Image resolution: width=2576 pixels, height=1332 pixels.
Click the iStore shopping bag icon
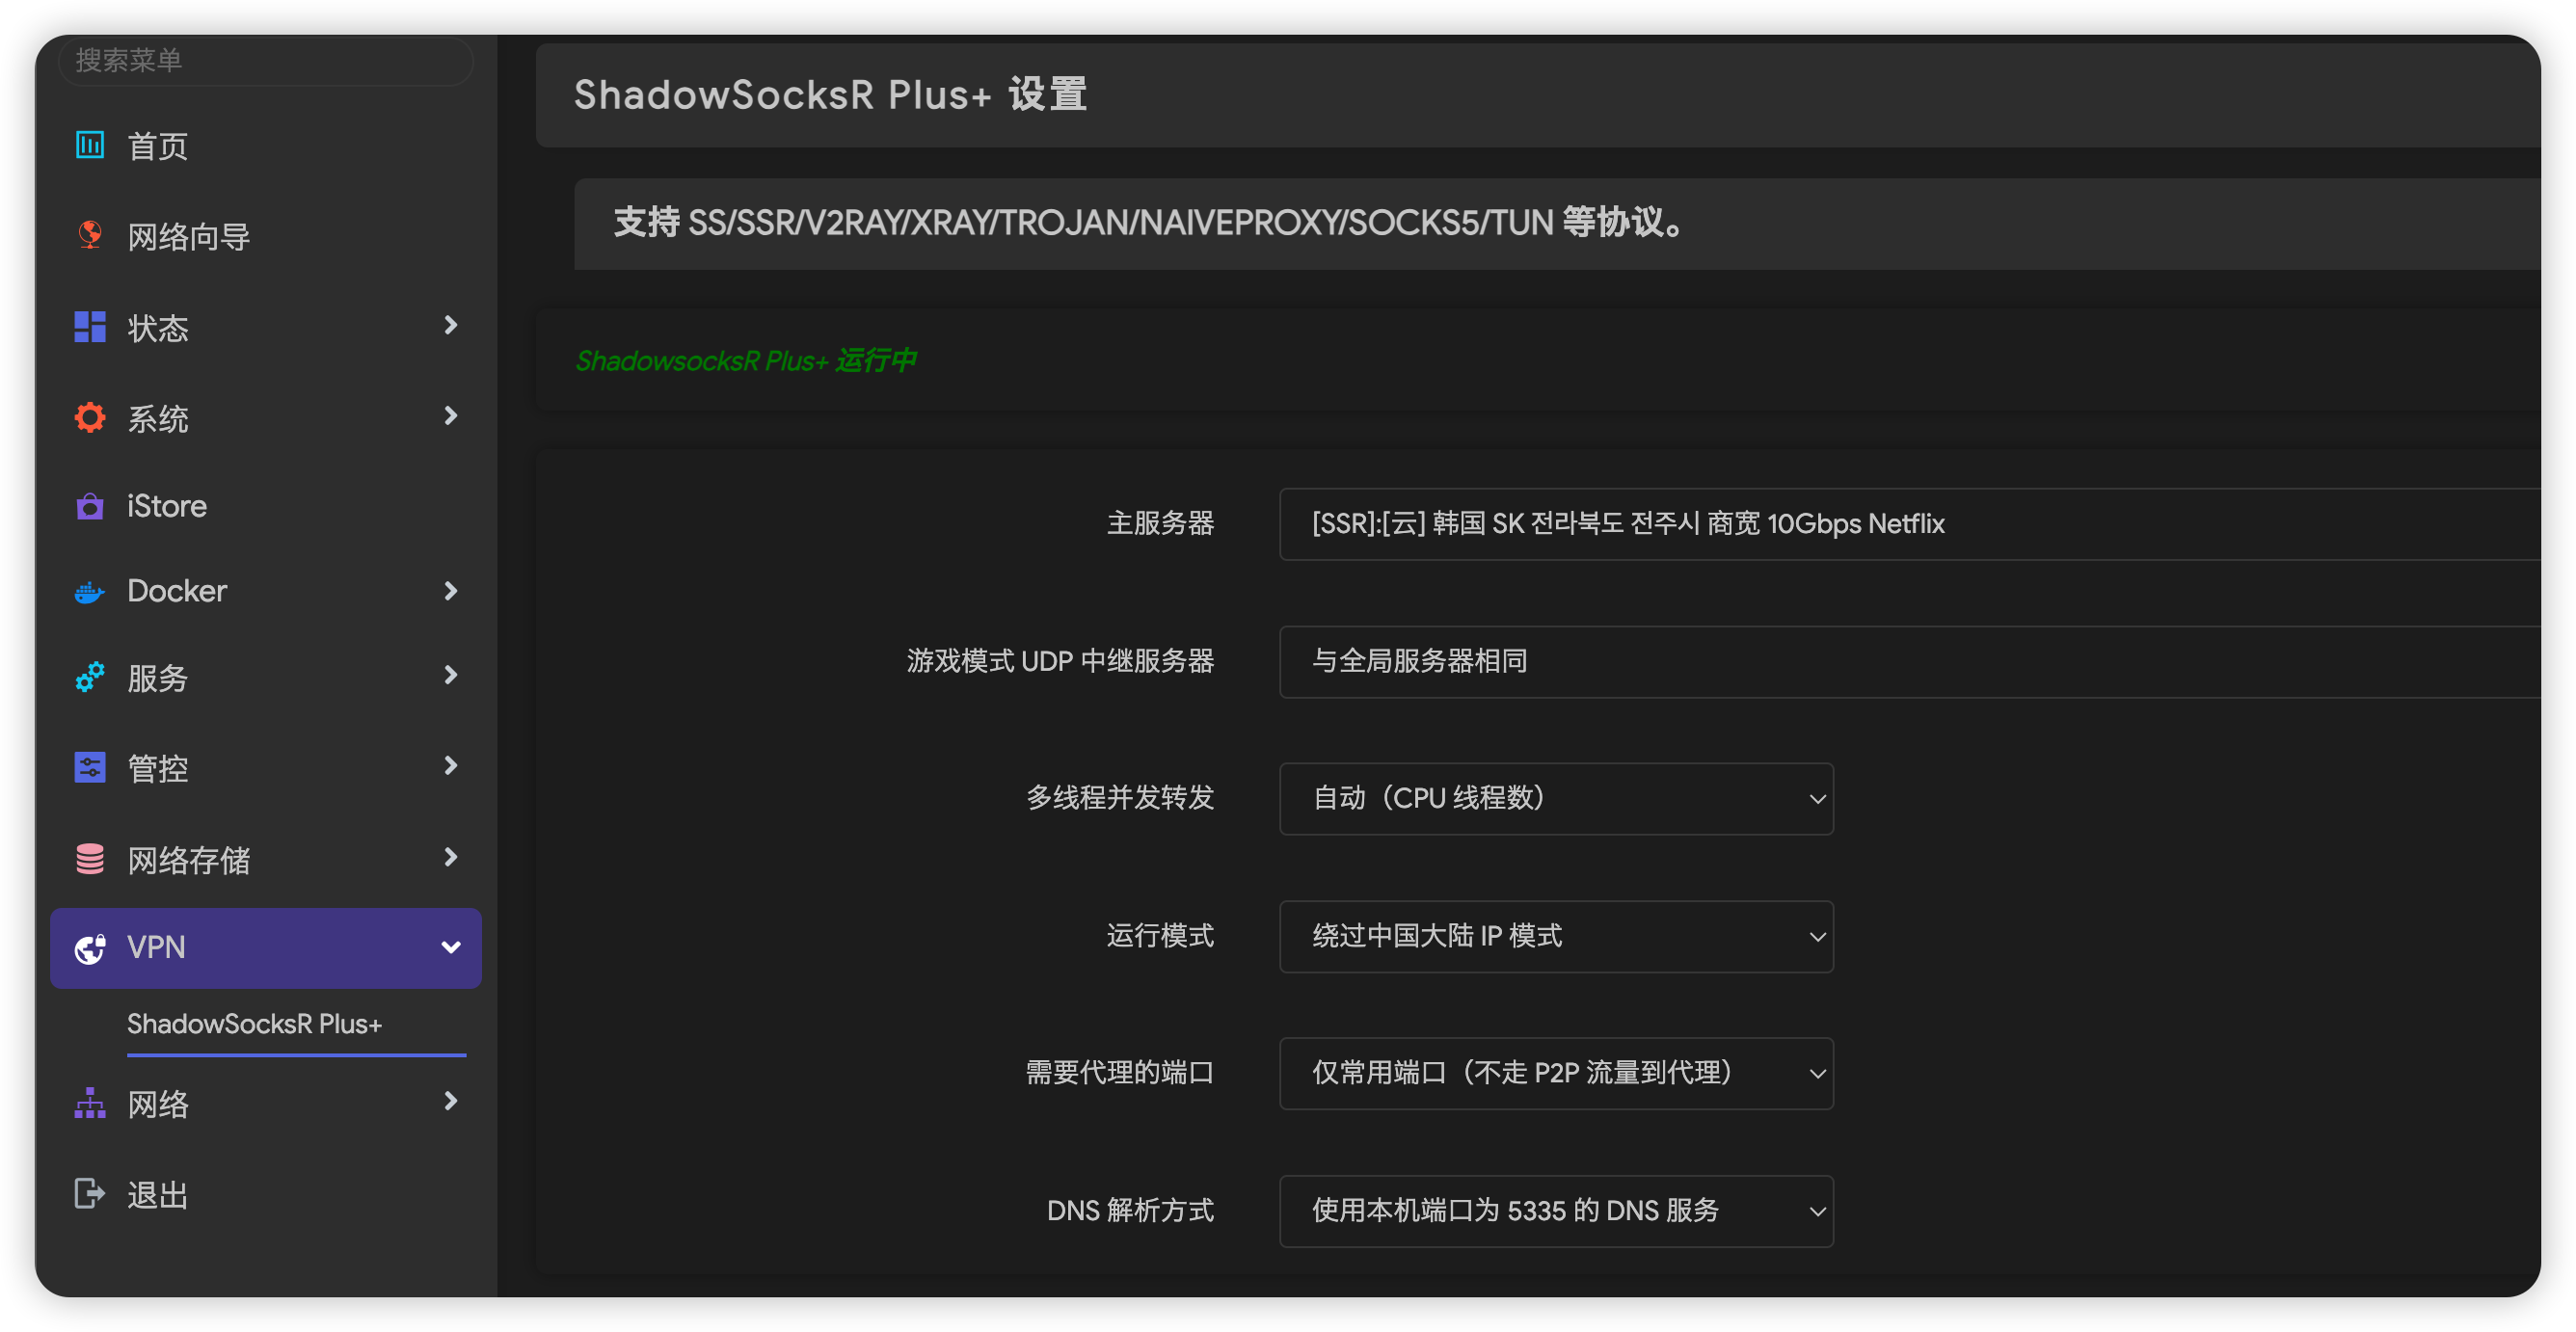click(90, 506)
